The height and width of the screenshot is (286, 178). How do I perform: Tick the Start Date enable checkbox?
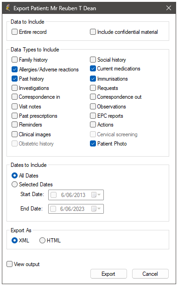[53, 195]
